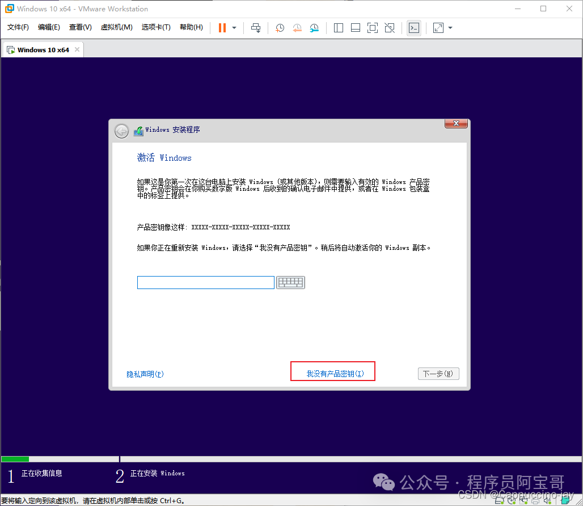Take a snapshot of this virtual machine
The height and width of the screenshot is (506, 583).
[x=280, y=28]
